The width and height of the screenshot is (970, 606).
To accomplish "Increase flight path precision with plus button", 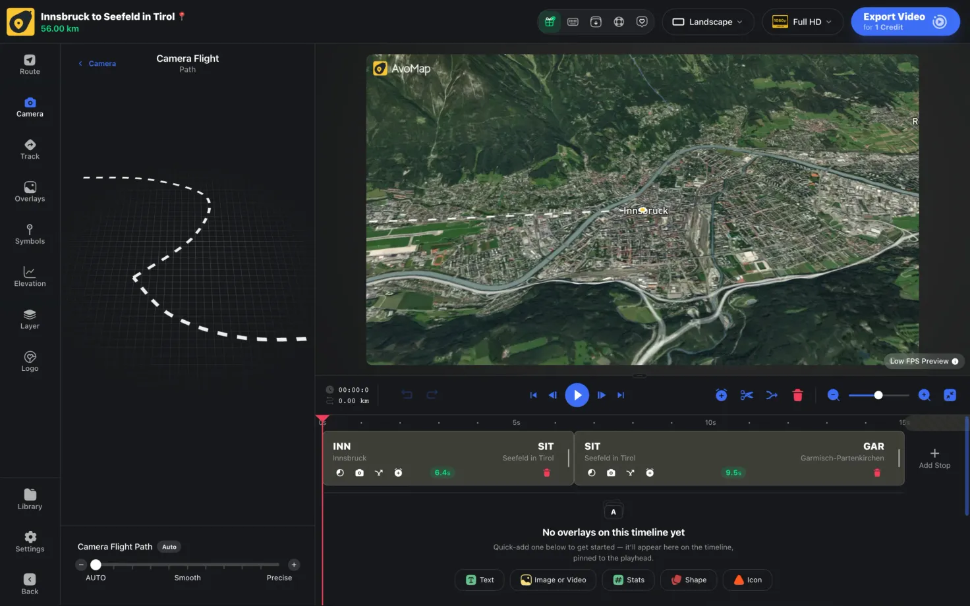I will [x=294, y=565].
